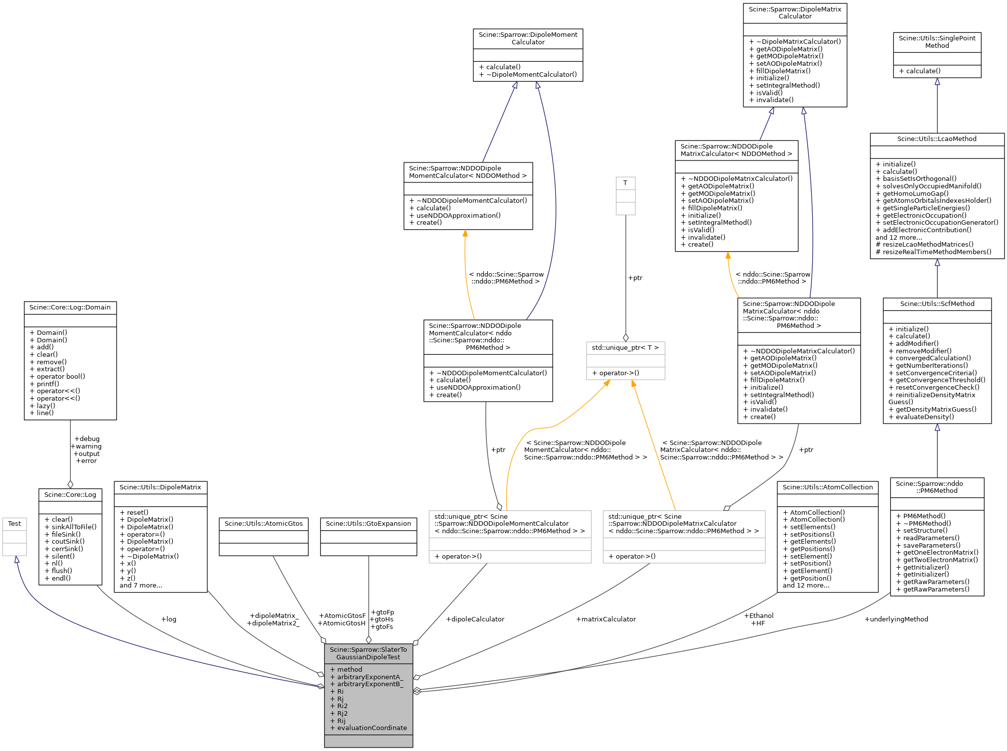Click the gray Test base class node
The width and height of the screenshot is (1007, 751).
pyautogui.click(x=14, y=537)
